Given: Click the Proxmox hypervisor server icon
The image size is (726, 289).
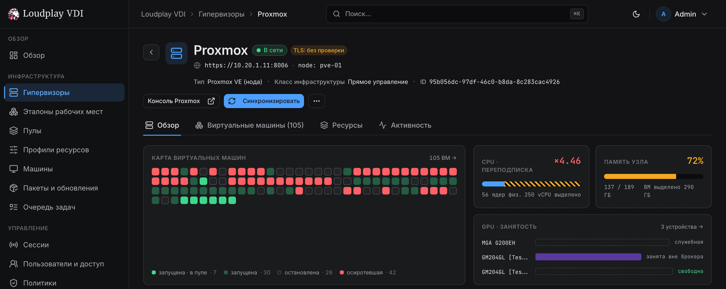Looking at the screenshot, I should 176,53.
